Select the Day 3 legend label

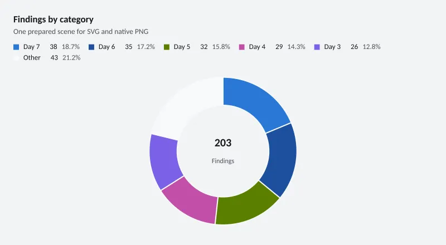pos(332,47)
